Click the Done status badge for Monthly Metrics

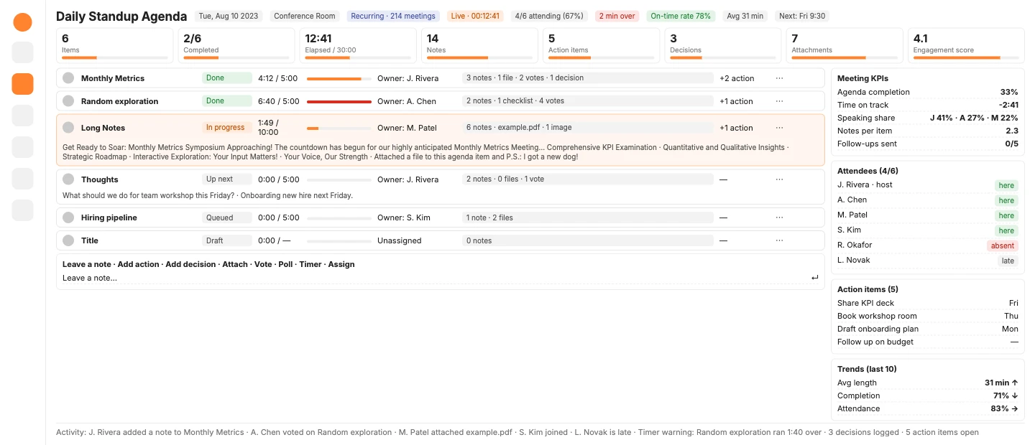pyautogui.click(x=227, y=78)
